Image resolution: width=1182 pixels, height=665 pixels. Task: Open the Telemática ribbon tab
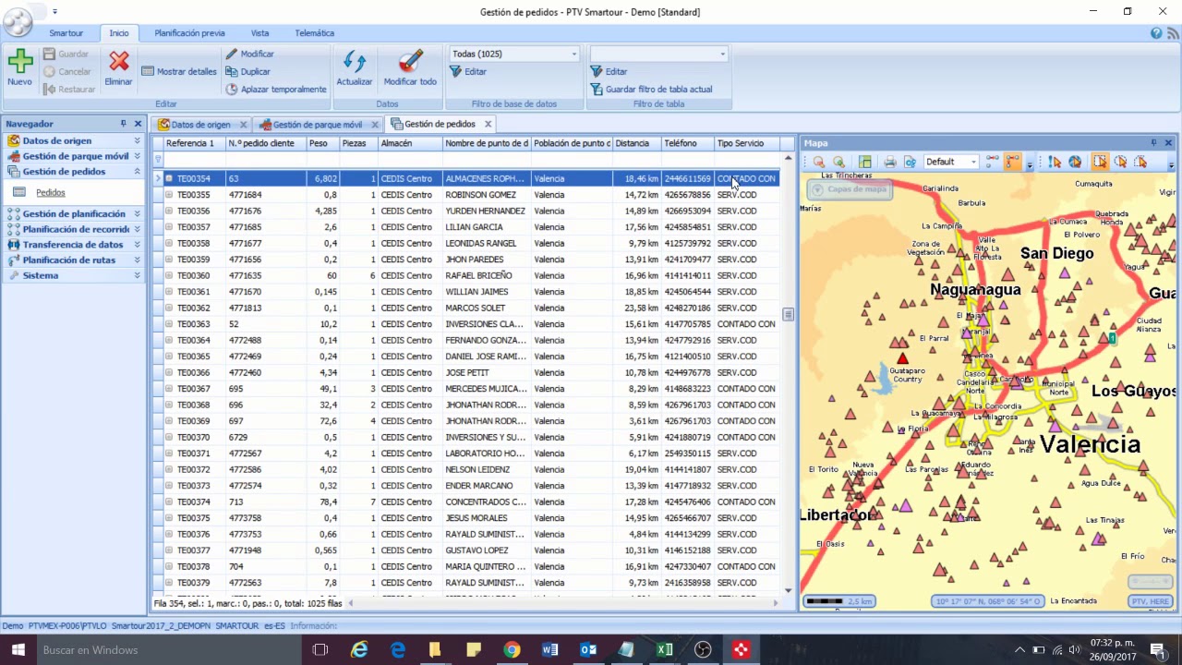tap(314, 33)
